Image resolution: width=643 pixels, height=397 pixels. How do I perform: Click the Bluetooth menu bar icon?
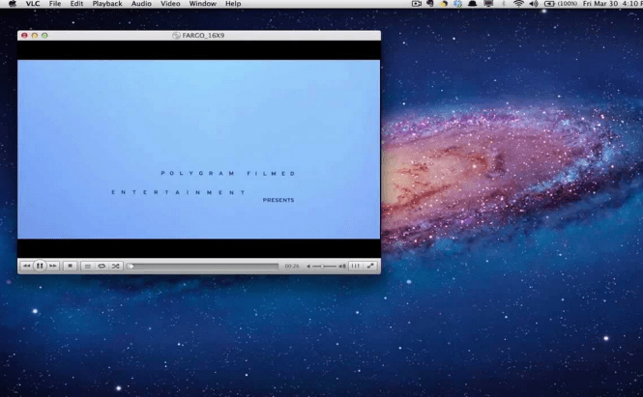504,4
